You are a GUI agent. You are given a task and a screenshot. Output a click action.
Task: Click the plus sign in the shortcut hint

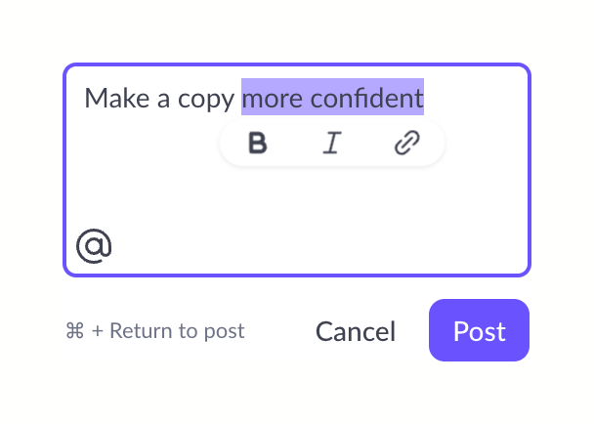tap(98, 331)
